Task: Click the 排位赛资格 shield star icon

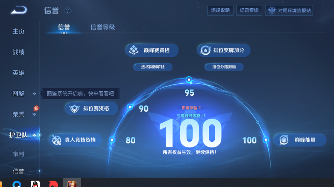Action: click(x=74, y=108)
